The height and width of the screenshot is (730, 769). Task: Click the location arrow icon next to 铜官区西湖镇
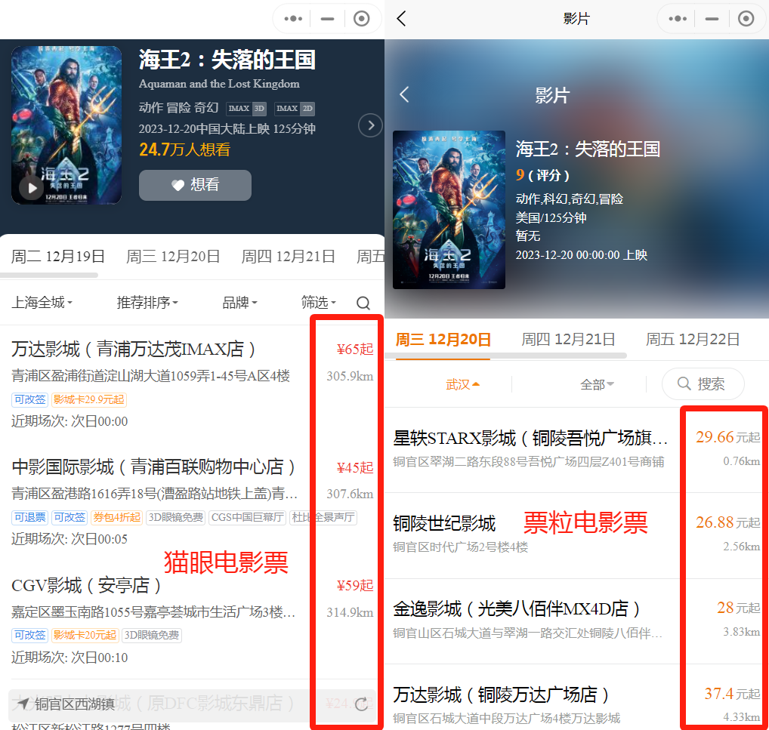click(23, 704)
